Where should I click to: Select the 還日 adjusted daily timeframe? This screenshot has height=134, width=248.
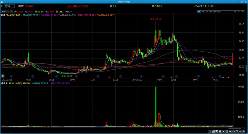(x=211, y=12)
